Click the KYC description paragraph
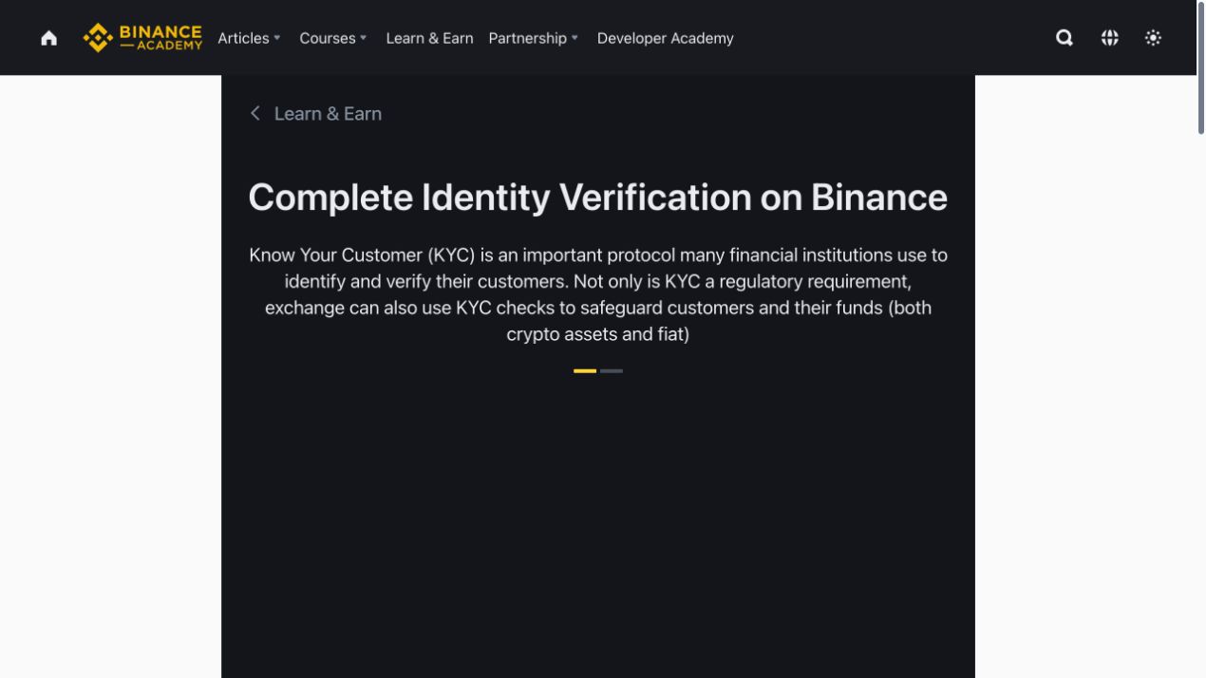1206x678 pixels. coord(598,294)
